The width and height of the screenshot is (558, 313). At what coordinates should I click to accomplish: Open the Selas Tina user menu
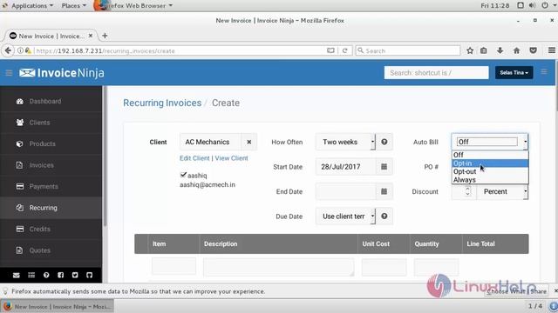tap(514, 73)
